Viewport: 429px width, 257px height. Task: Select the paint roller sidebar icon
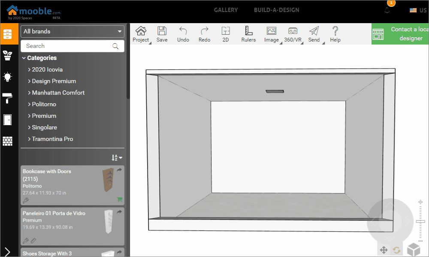[x=7, y=99]
